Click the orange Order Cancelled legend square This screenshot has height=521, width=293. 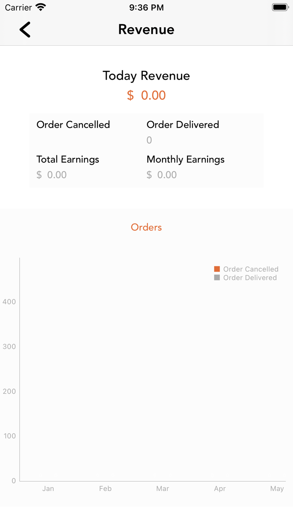(x=217, y=268)
